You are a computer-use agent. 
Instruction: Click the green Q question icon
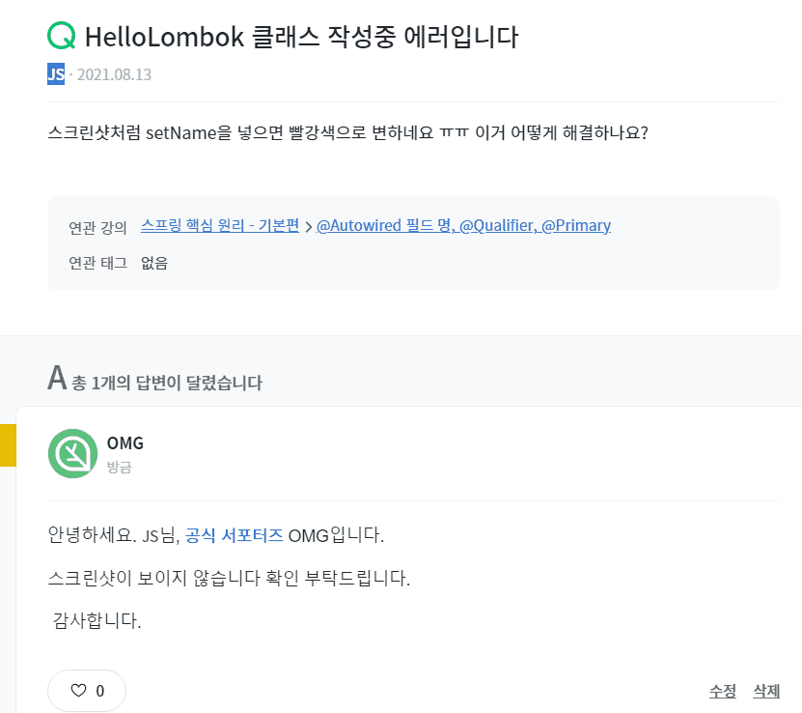[x=61, y=37]
